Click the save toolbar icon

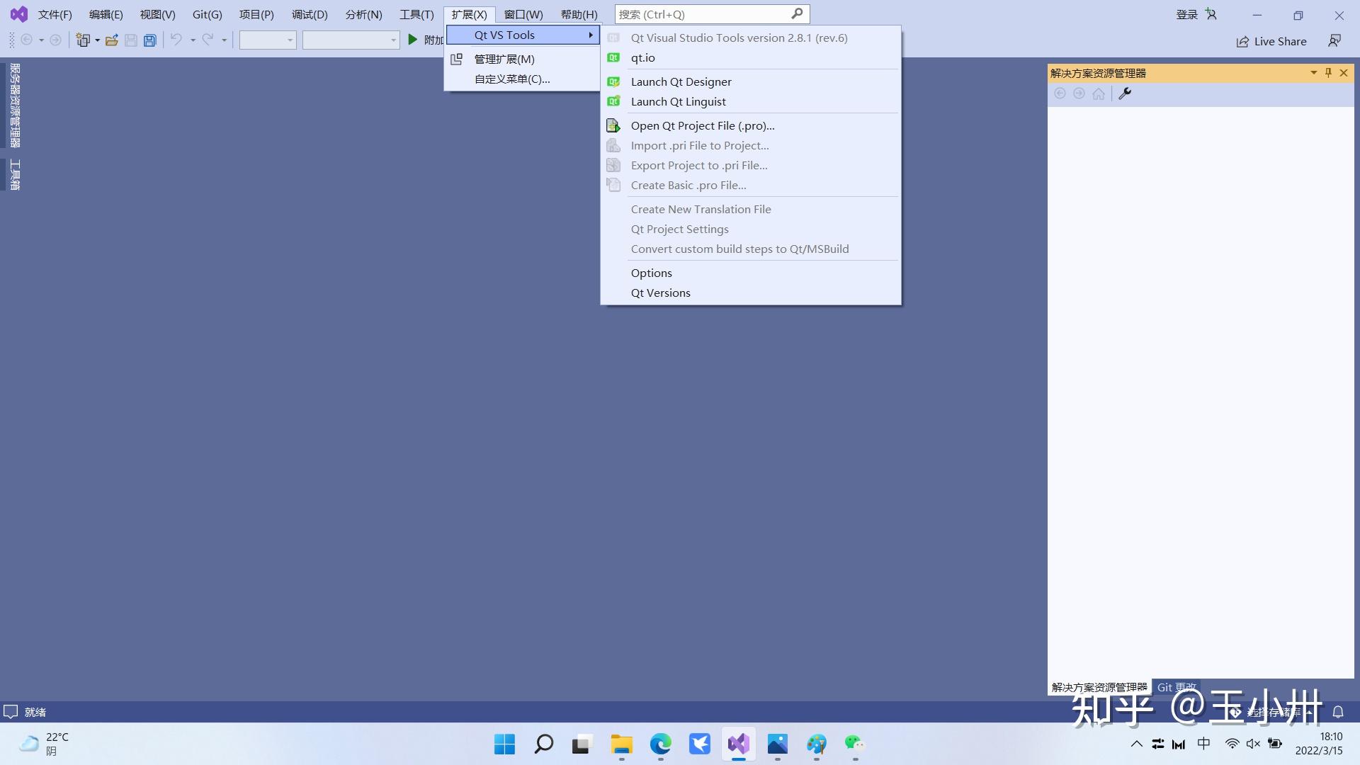[131, 40]
